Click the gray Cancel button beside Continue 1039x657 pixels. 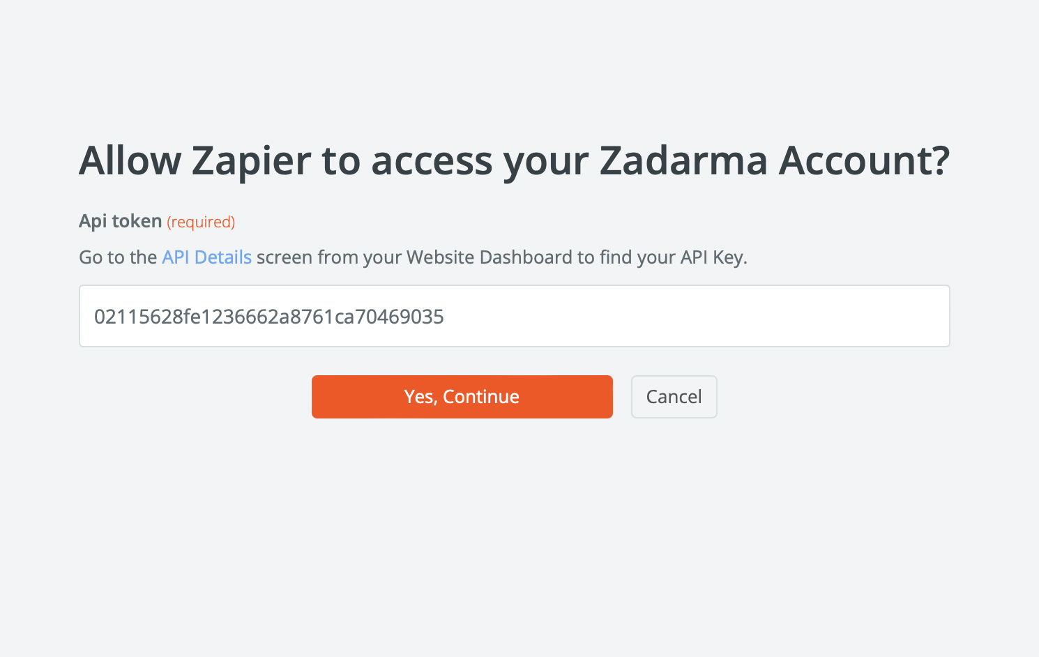point(674,397)
